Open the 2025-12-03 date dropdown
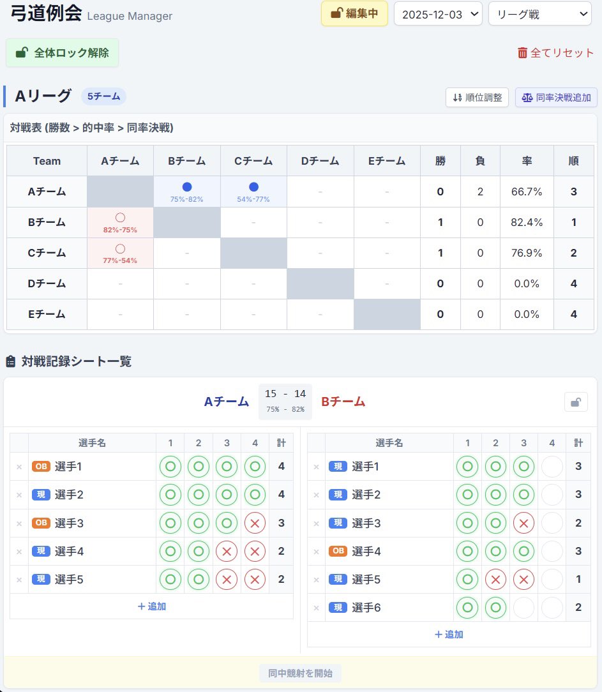 click(x=438, y=14)
